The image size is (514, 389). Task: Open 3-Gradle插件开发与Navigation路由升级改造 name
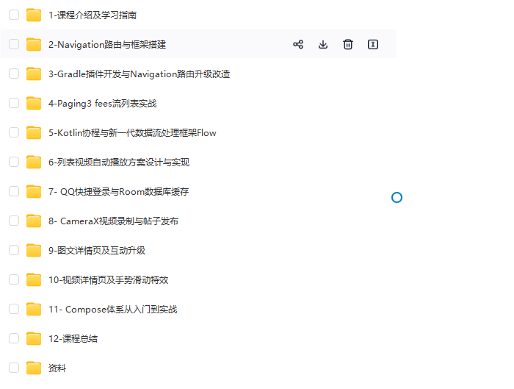(139, 74)
